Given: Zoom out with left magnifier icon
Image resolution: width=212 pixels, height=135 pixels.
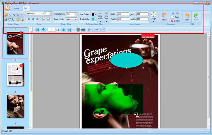Looking at the screenshot, I should coord(89,30).
